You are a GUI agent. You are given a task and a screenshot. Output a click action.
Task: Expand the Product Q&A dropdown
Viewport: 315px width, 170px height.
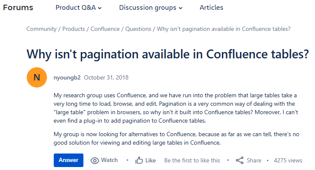(78, 8)
